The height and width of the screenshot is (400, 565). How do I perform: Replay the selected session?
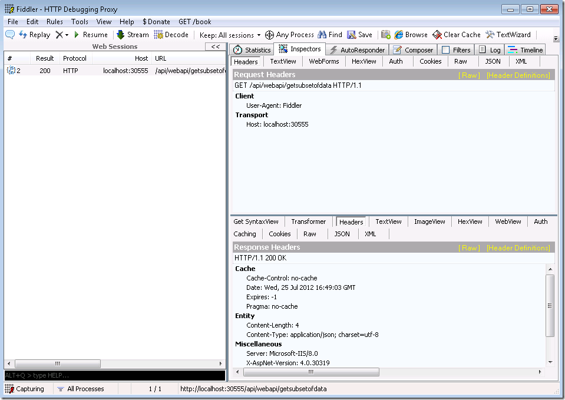(34, 35)
